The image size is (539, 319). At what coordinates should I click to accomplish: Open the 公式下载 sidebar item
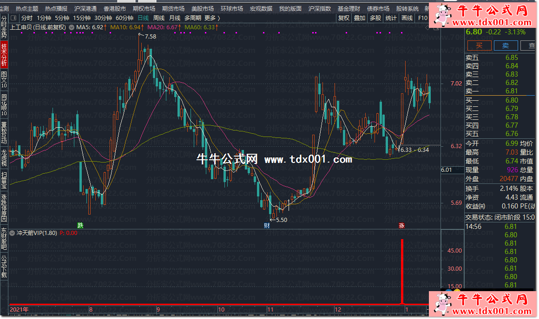click(x=4, y=266)
